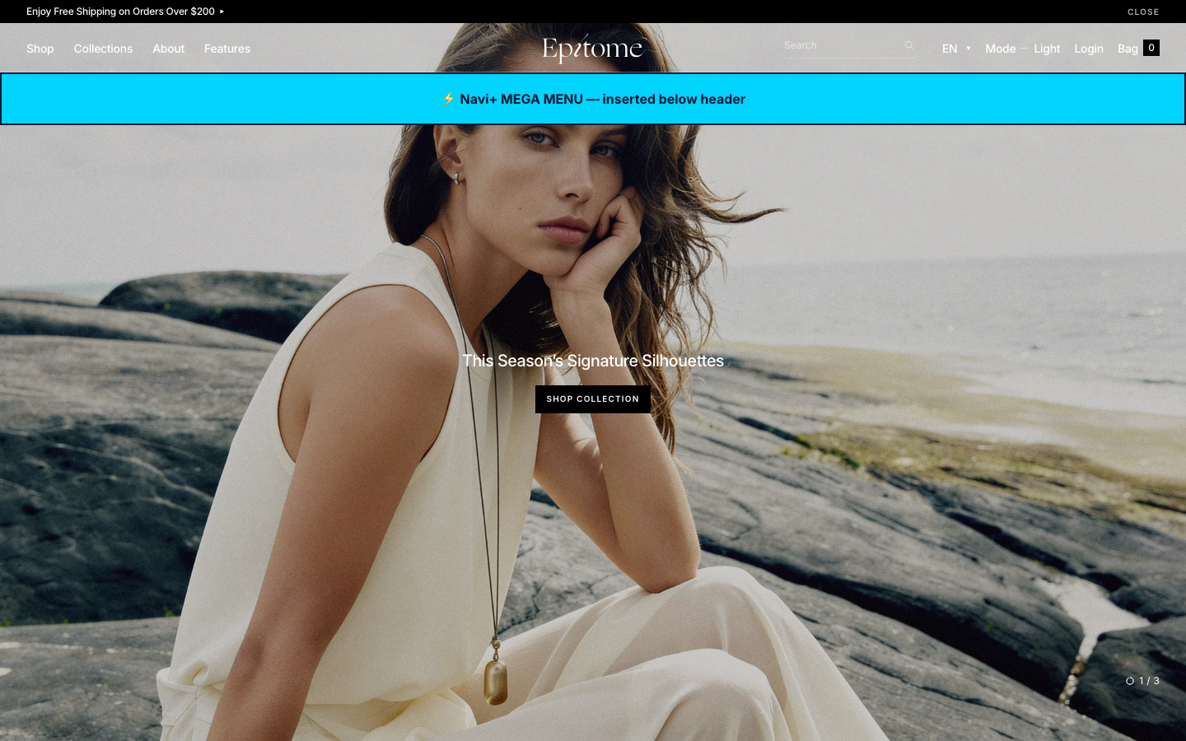Screen dimensions: 1186x741
Task: Click the Shop Collection button
Action: coord(593,399)
